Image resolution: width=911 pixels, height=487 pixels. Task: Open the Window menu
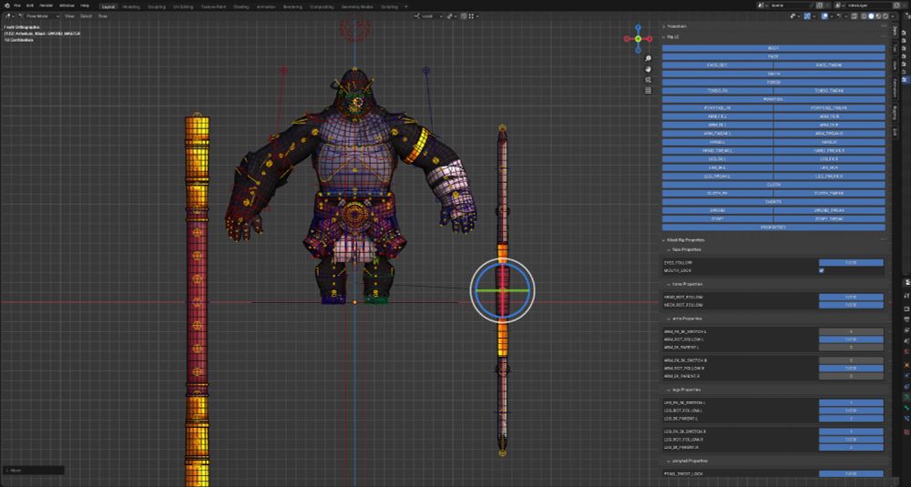(67, 5)
